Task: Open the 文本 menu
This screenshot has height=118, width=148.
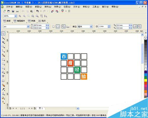Action: click(77, 7)
